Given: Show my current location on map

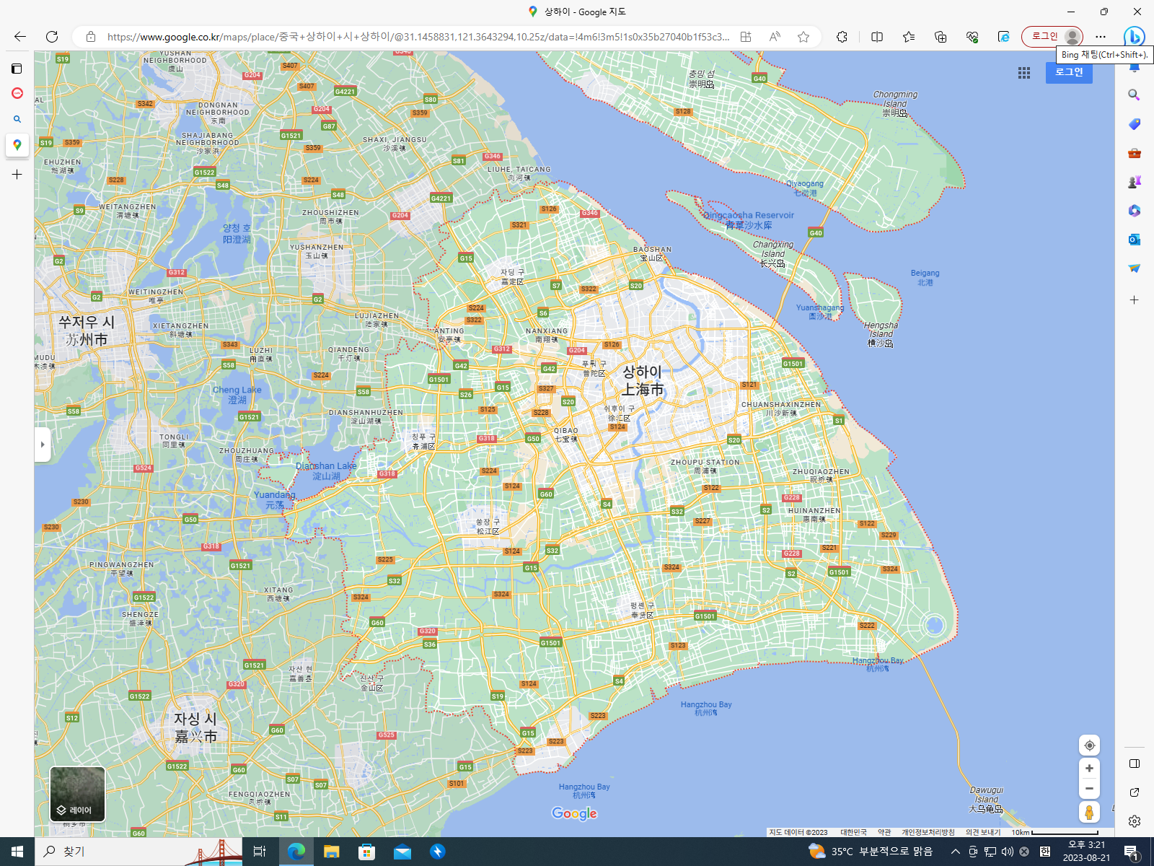Looking at the screenshot, I should click(1089, 745).
